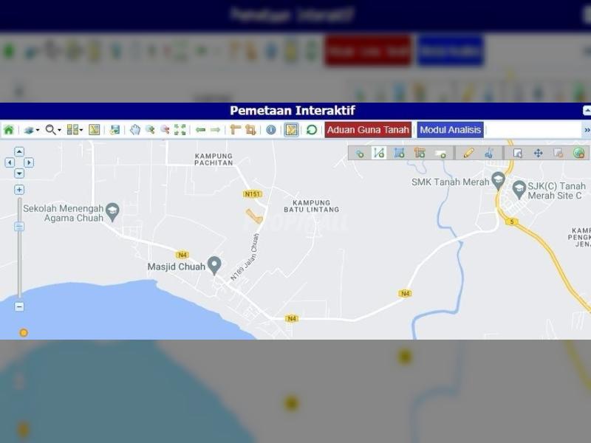
Task: Click the green Home icon in toolbar
Action: coord(9,130)
